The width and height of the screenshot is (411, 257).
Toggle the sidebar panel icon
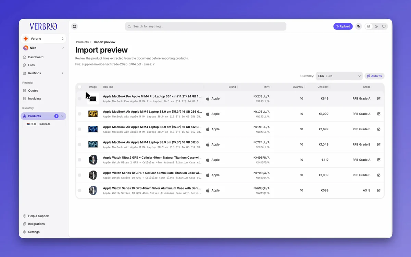point(74,26)
